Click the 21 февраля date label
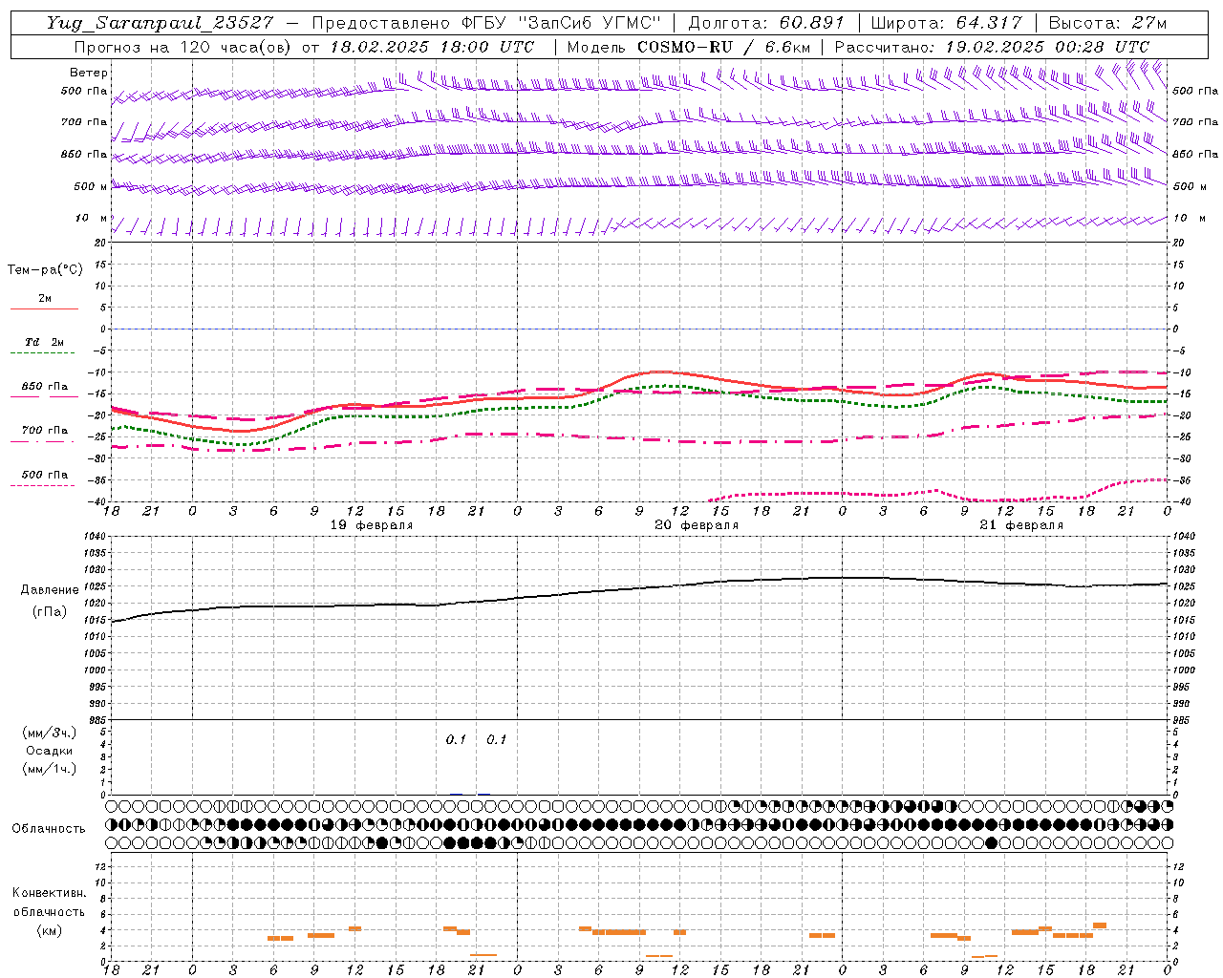Image resolution: width=1223 pixels, height=978 pixels. [x=1021, y=525]
